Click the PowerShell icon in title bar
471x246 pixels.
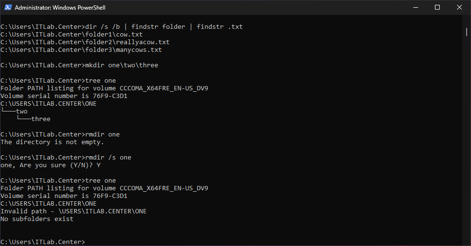pos(7,8)
